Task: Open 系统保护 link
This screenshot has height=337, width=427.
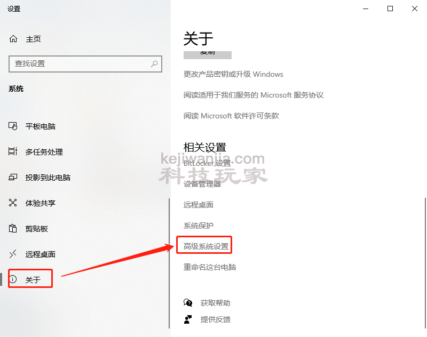Action: (198, 226)
